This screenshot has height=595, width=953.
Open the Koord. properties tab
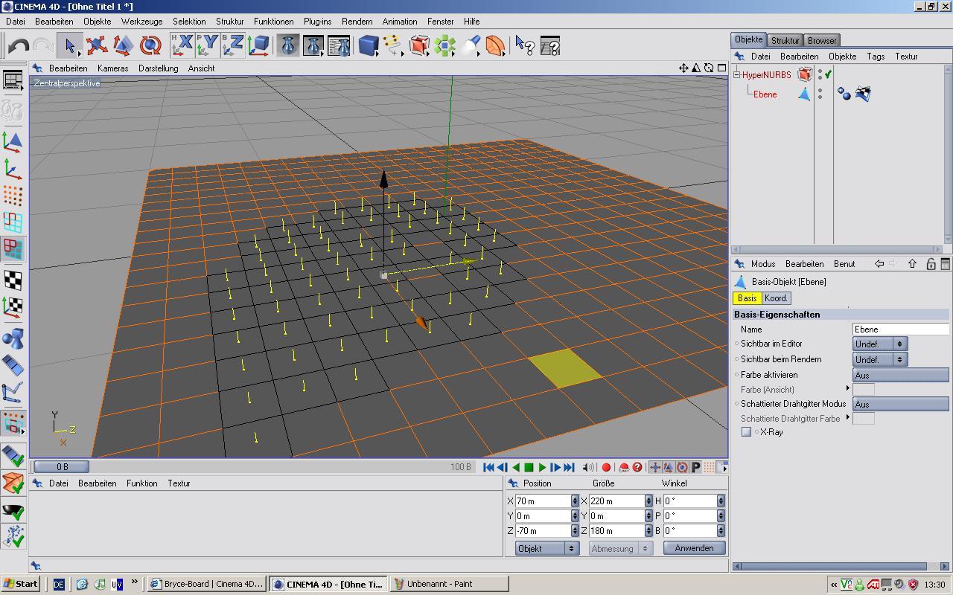[776, 298]
